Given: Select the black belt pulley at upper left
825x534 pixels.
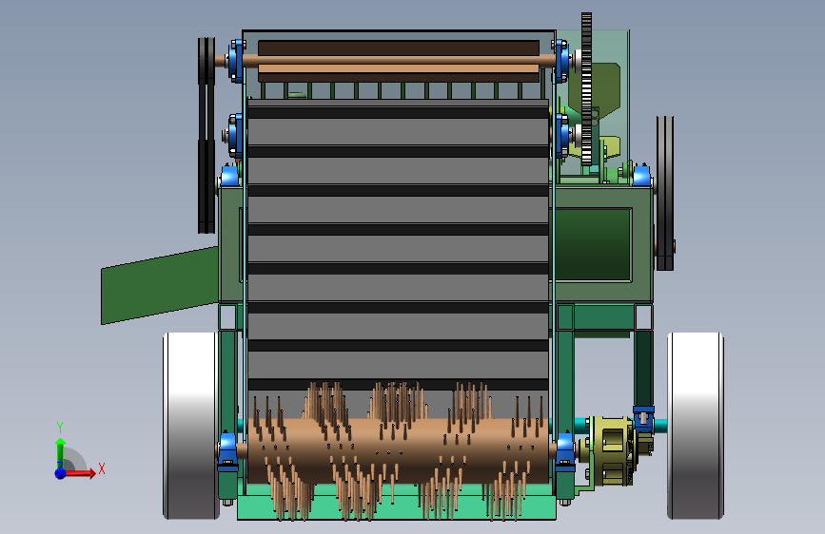Looking at the screenshot, I should [x=206, y=135].
